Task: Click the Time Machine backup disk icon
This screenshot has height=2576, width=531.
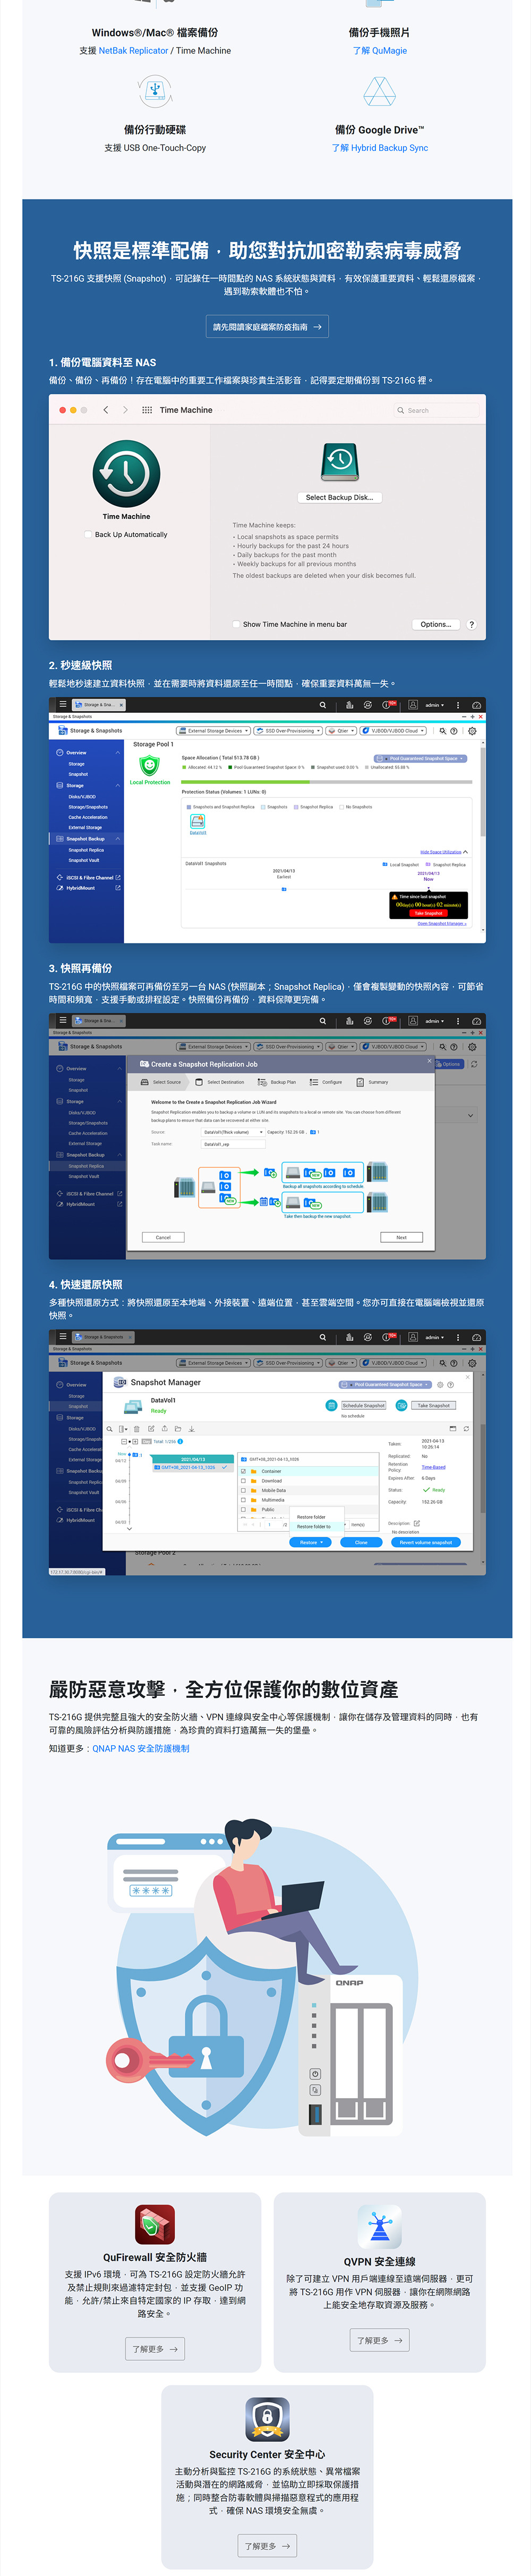Action: (339, 461)
